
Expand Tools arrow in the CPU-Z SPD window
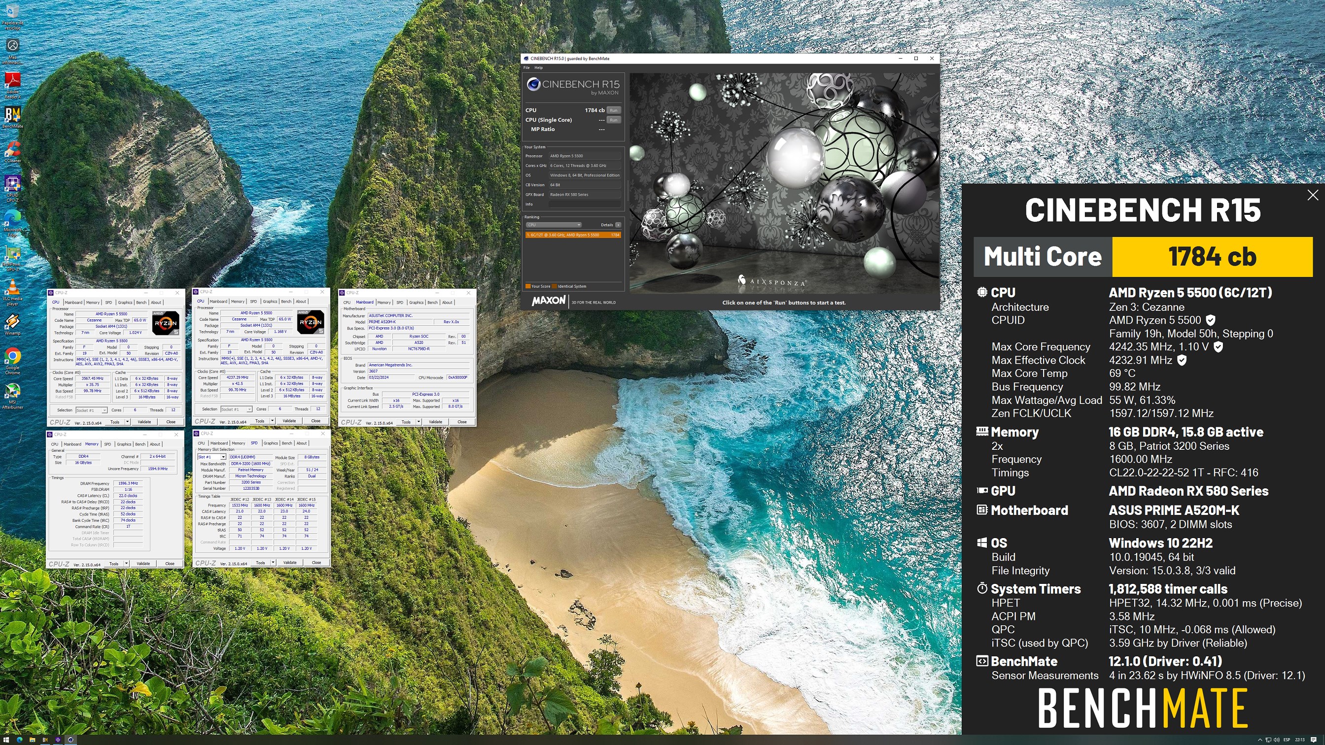pyautogui.click(x=273, y=563)
